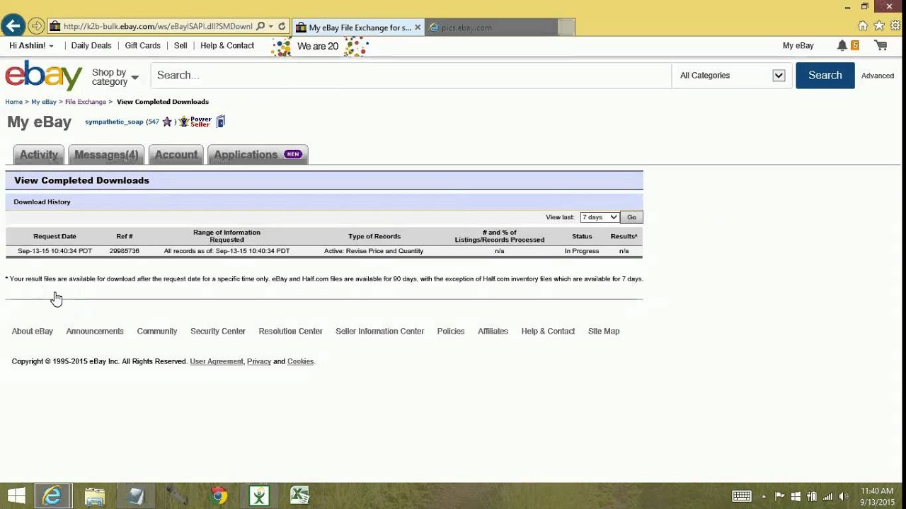
Task: Open the browser tools gear icon
Action: tap(895, 26)
